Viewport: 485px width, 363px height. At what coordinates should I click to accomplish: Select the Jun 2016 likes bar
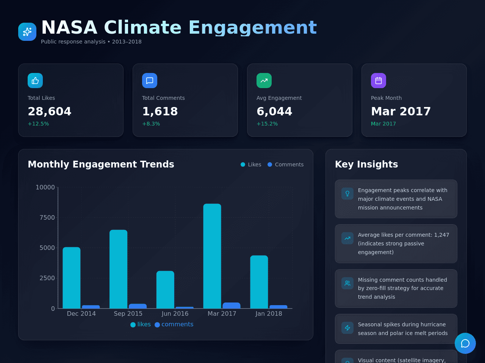pos(165,290)
